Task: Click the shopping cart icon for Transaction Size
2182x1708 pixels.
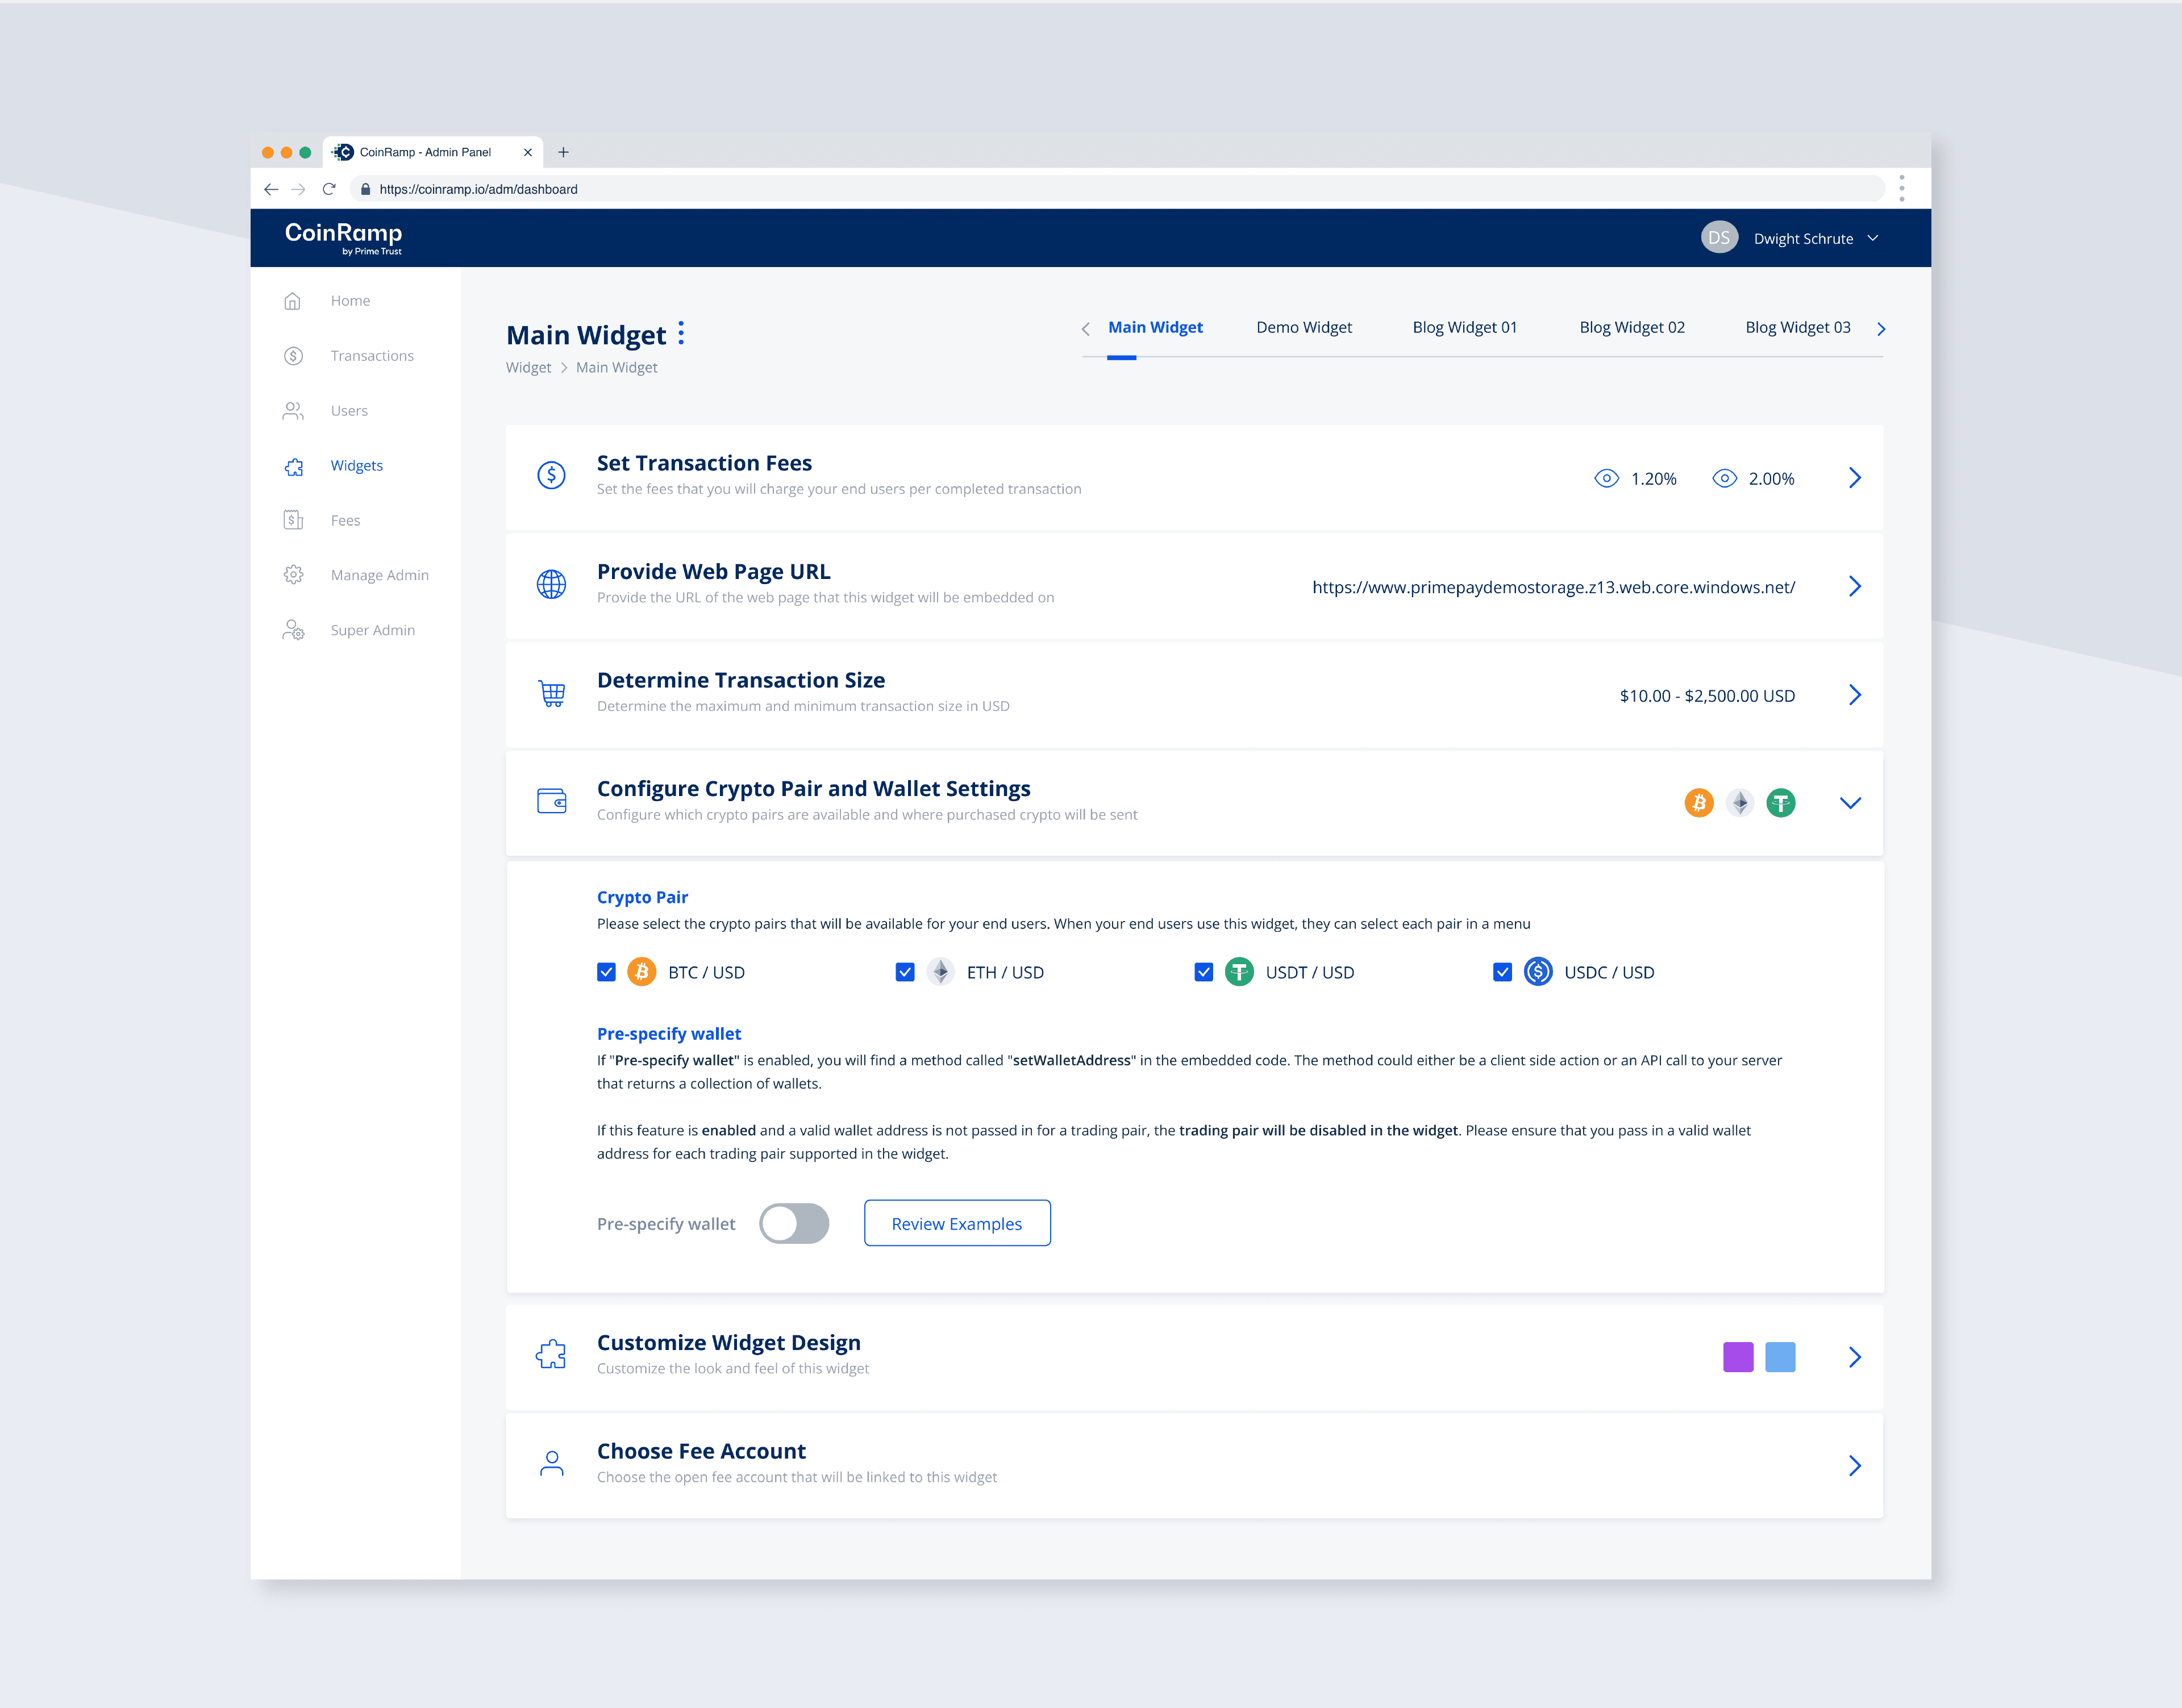Action: pos(552,693)
